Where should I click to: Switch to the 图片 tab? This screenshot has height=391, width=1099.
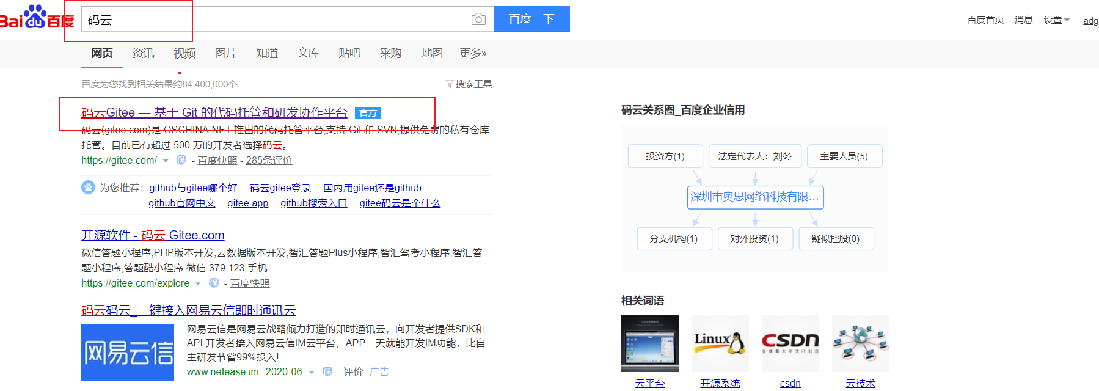[225, 53]
